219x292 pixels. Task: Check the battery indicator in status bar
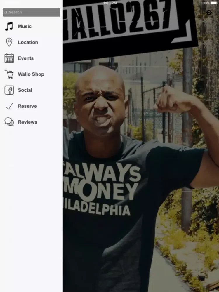tap(214, 3)
